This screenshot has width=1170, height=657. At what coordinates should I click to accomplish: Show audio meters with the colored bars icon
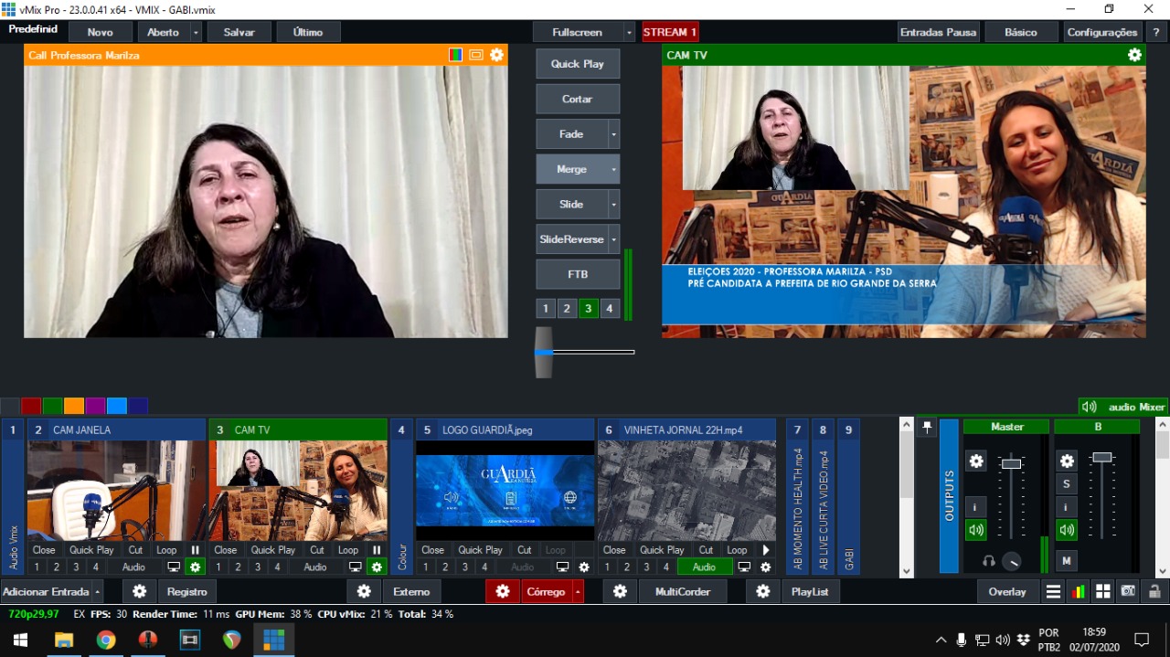tap(1079, 592)
